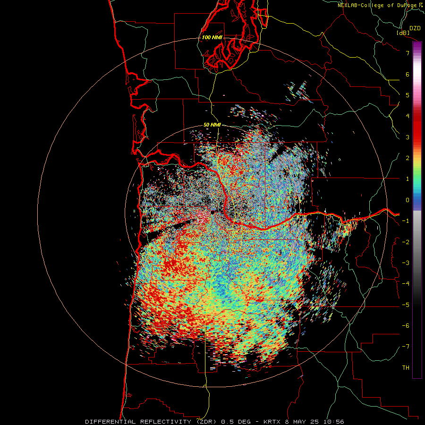Click the 100 NMI range ring label
The image size is (425, 425).
point(212,37)
